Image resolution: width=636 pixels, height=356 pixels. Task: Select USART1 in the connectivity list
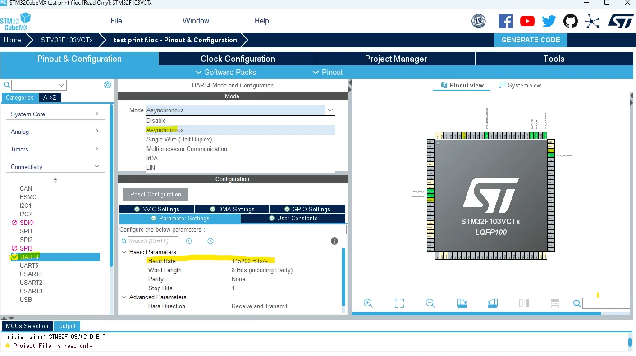pos(31,274)
